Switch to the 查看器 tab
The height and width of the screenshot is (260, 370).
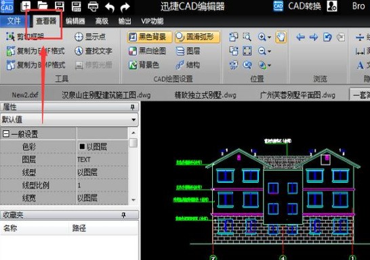[46, 21]
